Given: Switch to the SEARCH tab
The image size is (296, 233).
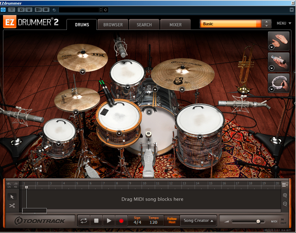Looking at the screenshot, I should click(x=144, y=25).
